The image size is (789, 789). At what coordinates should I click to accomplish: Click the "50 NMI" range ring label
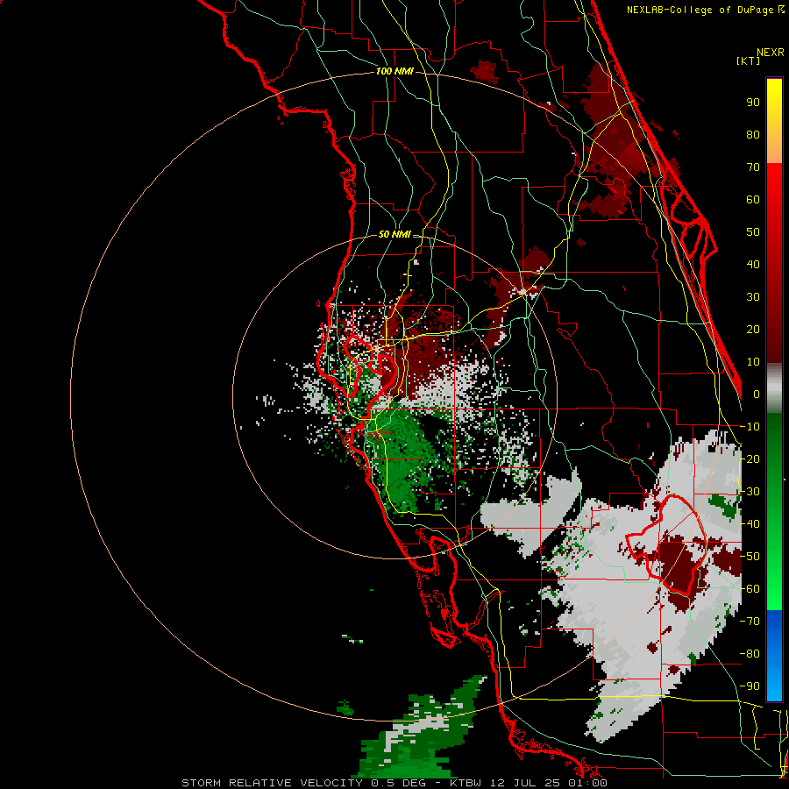tap(394, 234)
